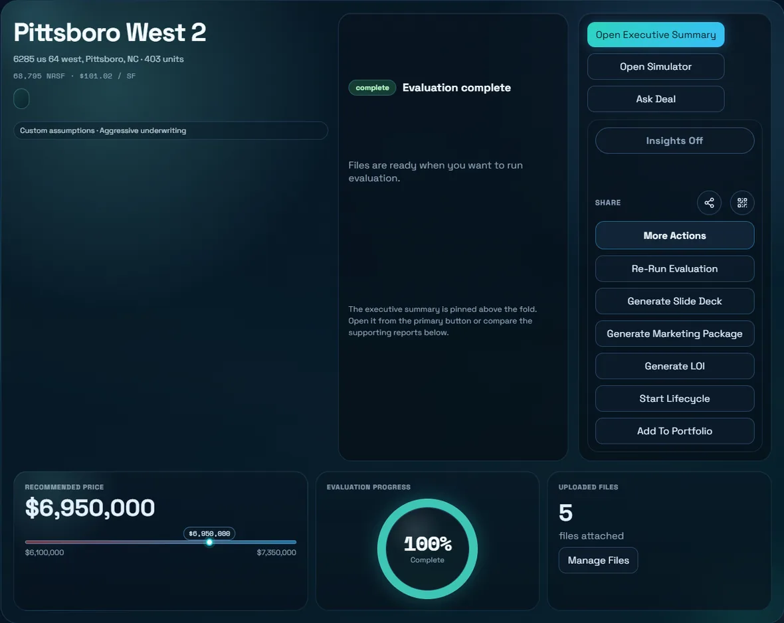Screen dimensions: 784x623
Task: Select Start Lifecycle
Action: pos(674,399)
